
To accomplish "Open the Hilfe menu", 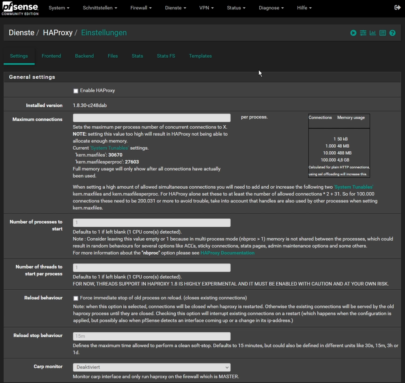I will coord(304,8).
